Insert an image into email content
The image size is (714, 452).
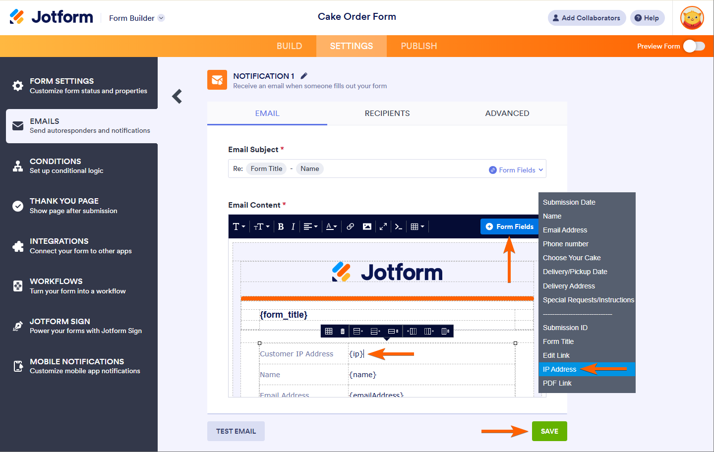pyautogui.click(x=367, y=226)
